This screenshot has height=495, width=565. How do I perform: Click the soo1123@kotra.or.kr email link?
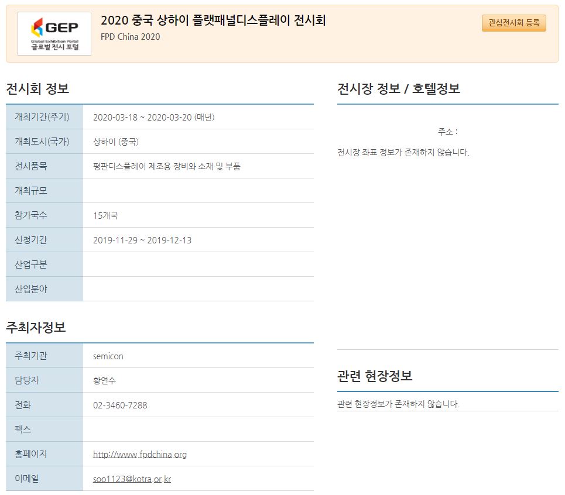[132, 479]
